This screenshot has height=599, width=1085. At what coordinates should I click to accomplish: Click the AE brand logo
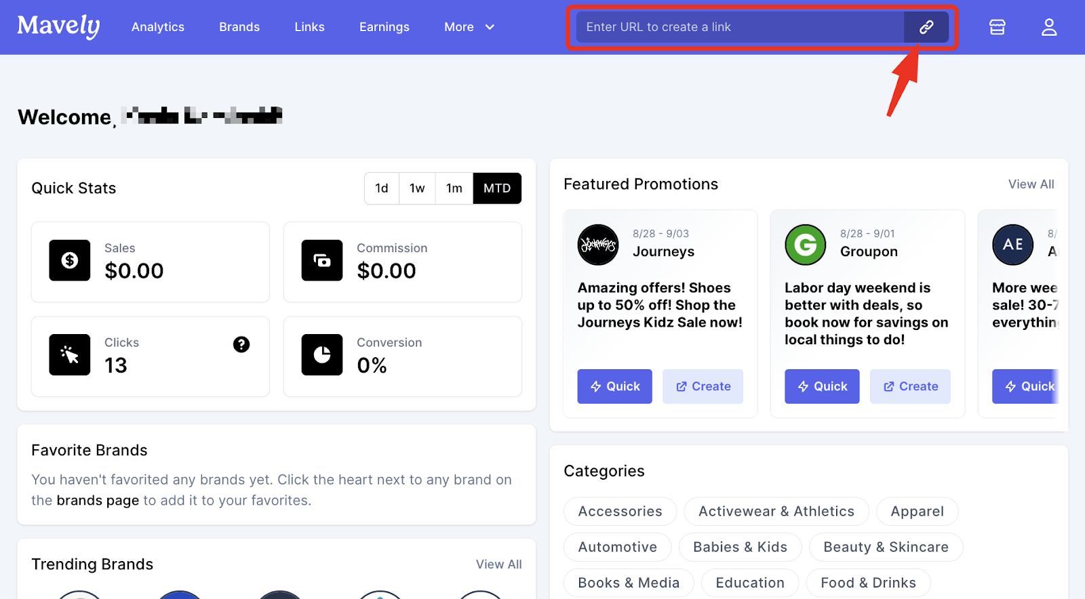(1012, 245)
